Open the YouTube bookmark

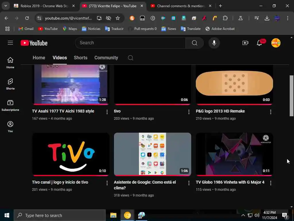(48, 29)
